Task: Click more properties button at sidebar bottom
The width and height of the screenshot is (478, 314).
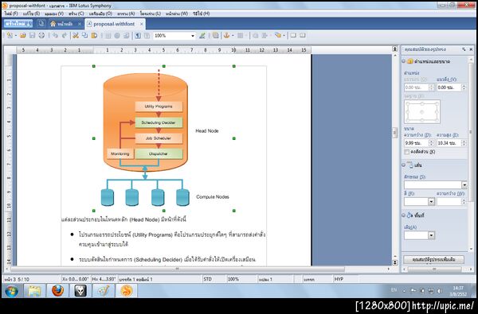Action: tap(433, 259)
